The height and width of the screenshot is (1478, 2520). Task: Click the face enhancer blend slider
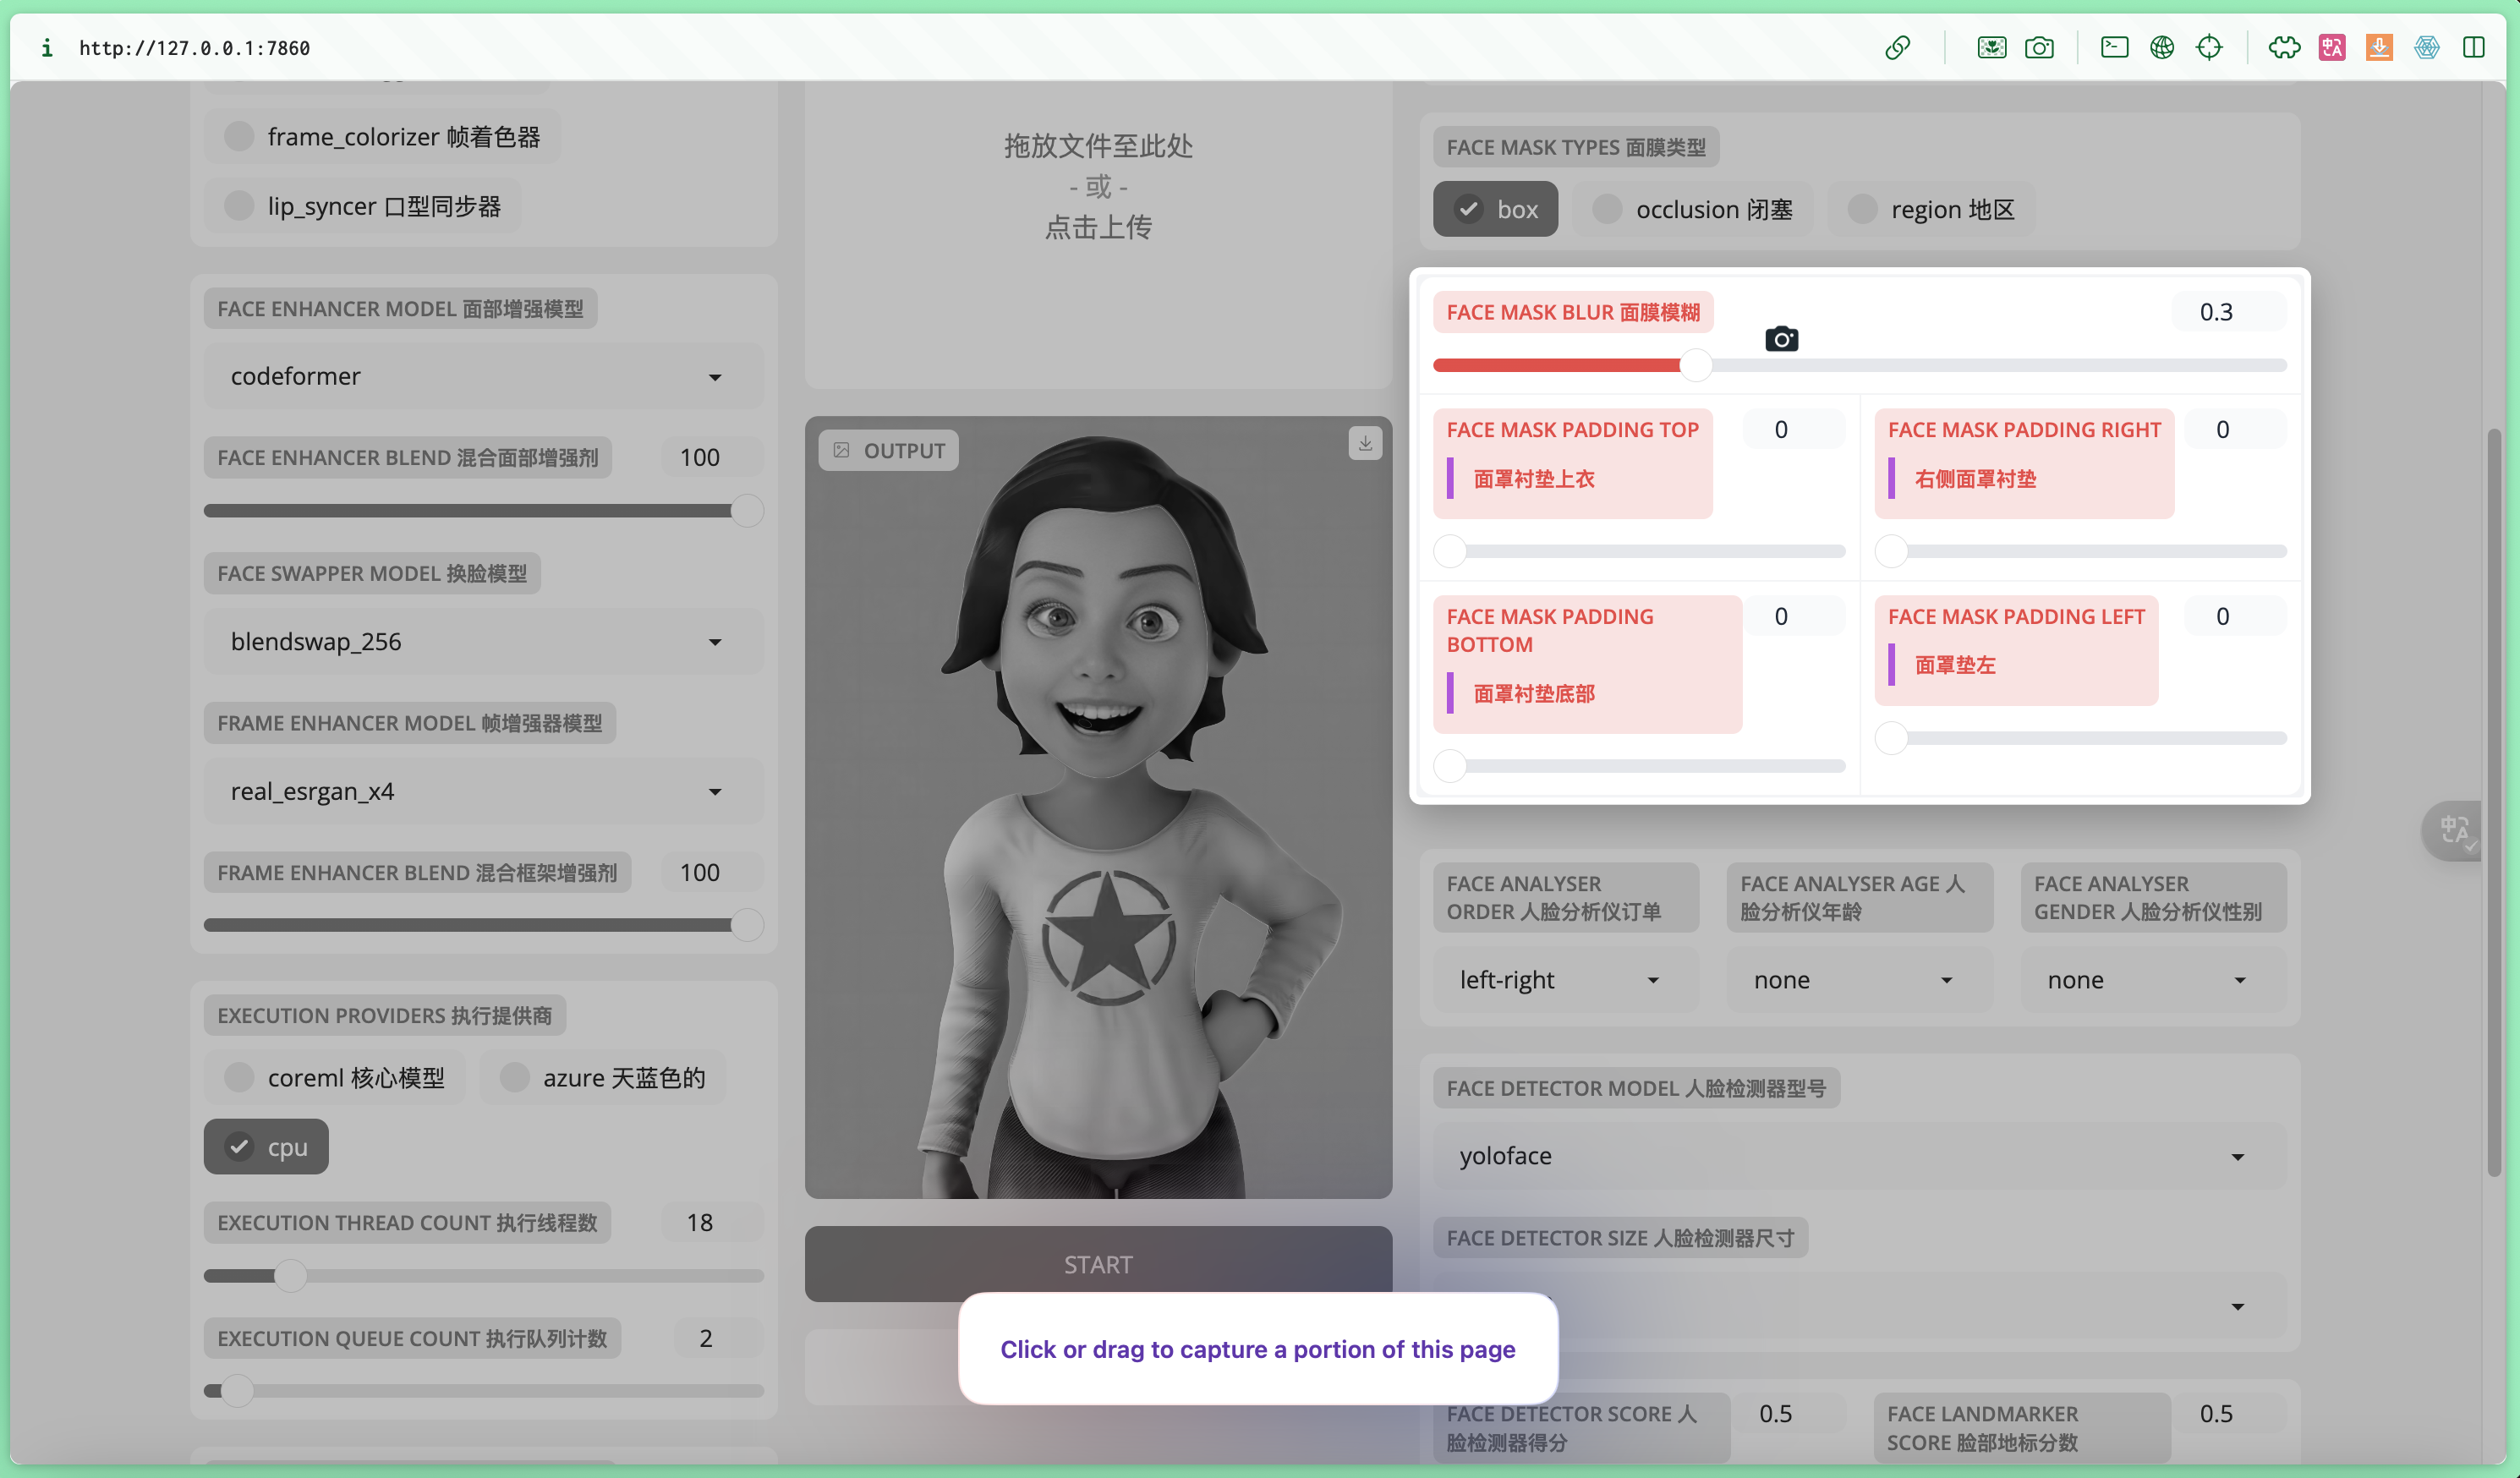pos(484,510)
